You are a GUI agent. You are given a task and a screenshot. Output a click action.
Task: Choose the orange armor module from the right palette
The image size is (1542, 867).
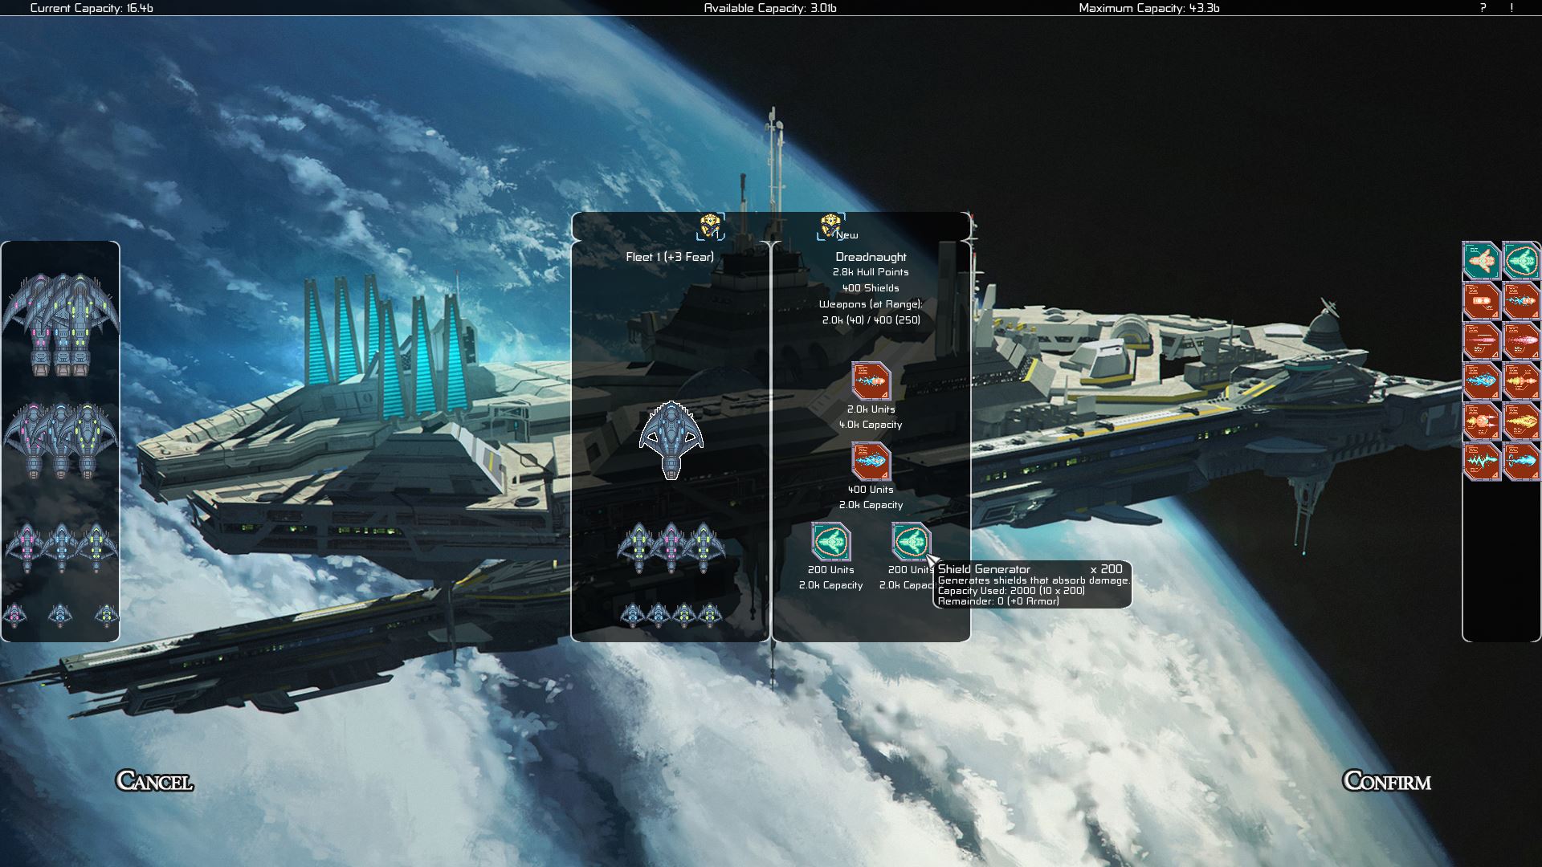pos(1483,301)
